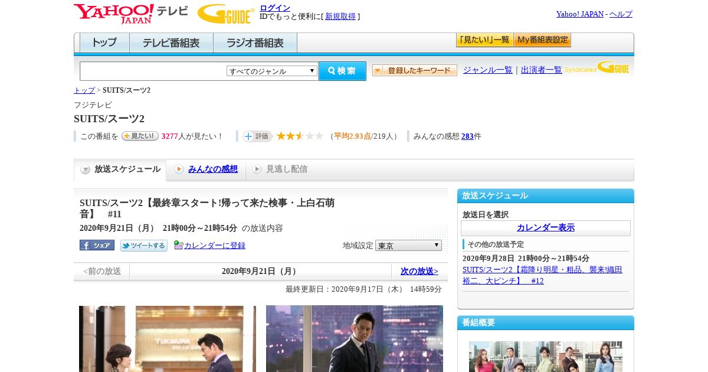Click the ログイン link
Viewport: 708px width, 372px height.
point(275,8)
